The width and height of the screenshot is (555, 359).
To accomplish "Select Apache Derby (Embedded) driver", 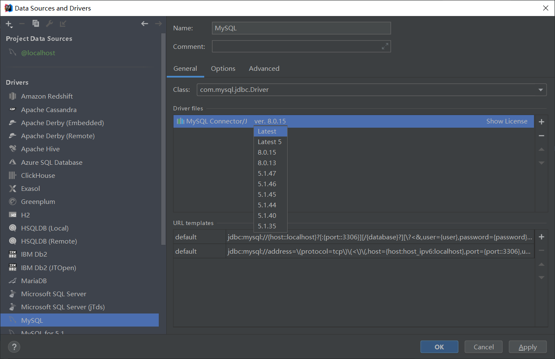I will (x=80, y=123).
